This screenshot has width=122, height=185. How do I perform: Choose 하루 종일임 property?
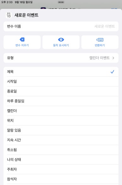click(x=61, y=101)
